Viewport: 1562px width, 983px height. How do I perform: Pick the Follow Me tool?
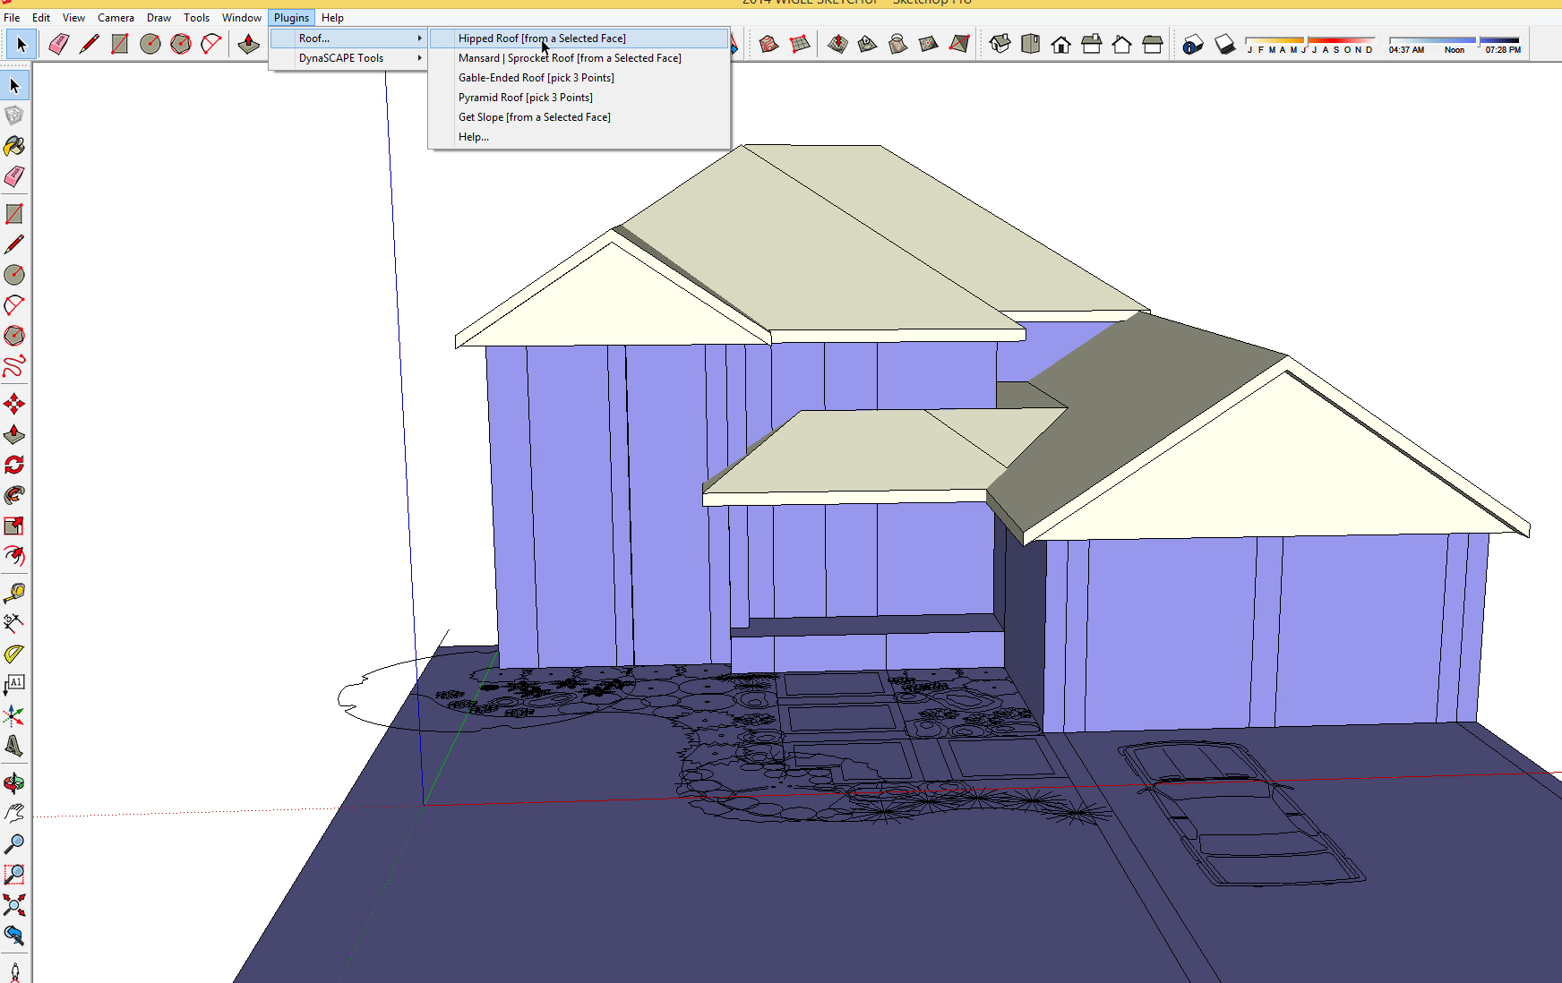[x=14, y=495]
